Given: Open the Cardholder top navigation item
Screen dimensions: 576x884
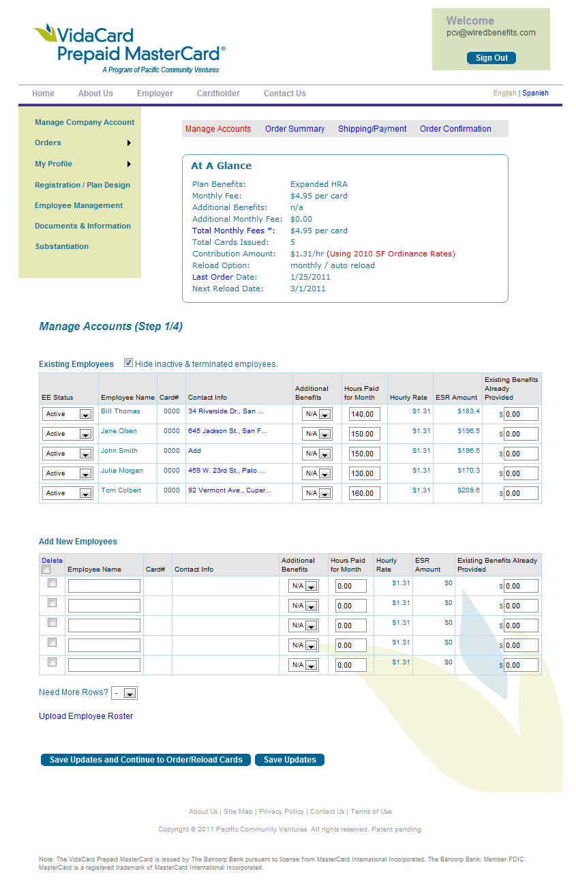Looking at the screenshot, I should tap(218, 93).
